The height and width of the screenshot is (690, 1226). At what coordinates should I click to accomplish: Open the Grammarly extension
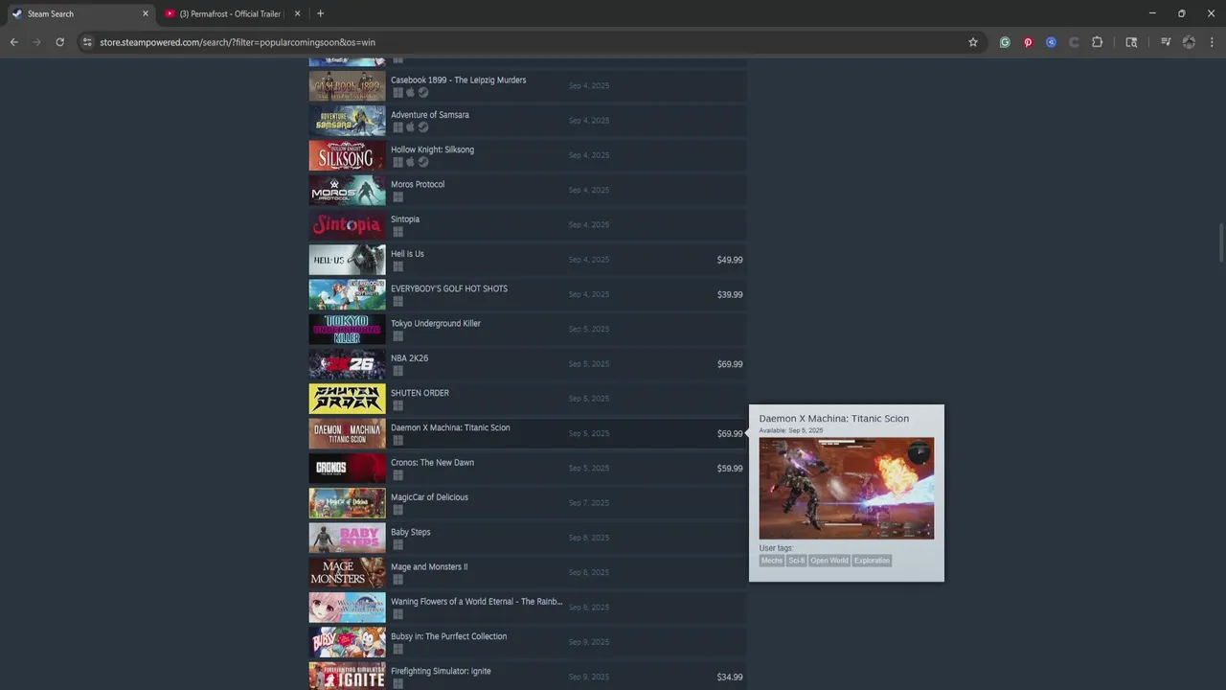[1005, 42]
